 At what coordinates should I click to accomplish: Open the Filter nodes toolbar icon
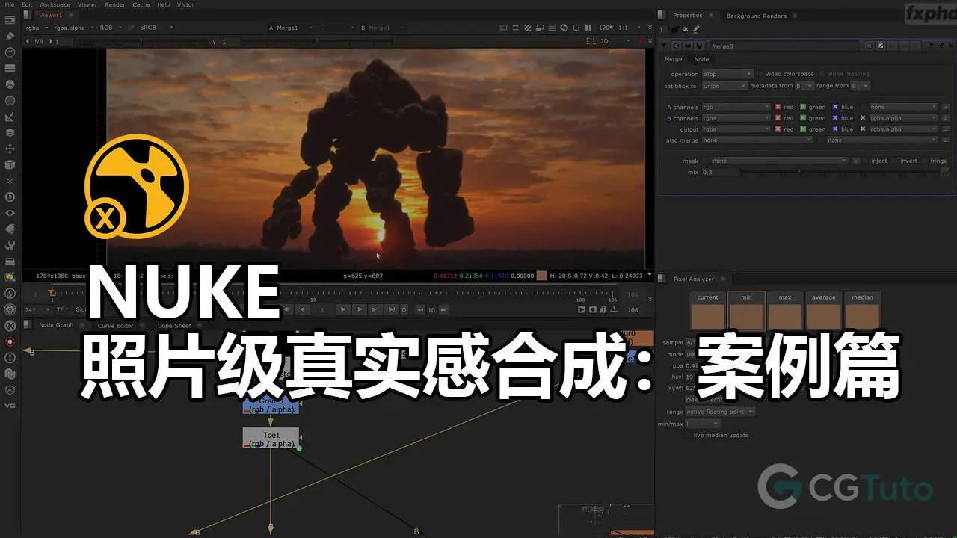click(x=10, y=100)
